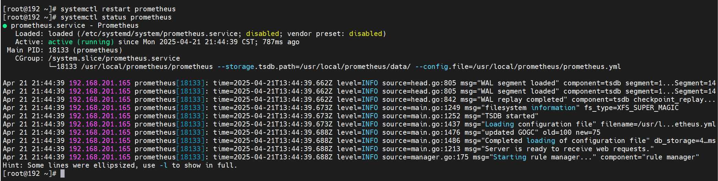718x181 pixels.
Task: Click the 'source=main.go:1249' text
Action: point(421,108)
